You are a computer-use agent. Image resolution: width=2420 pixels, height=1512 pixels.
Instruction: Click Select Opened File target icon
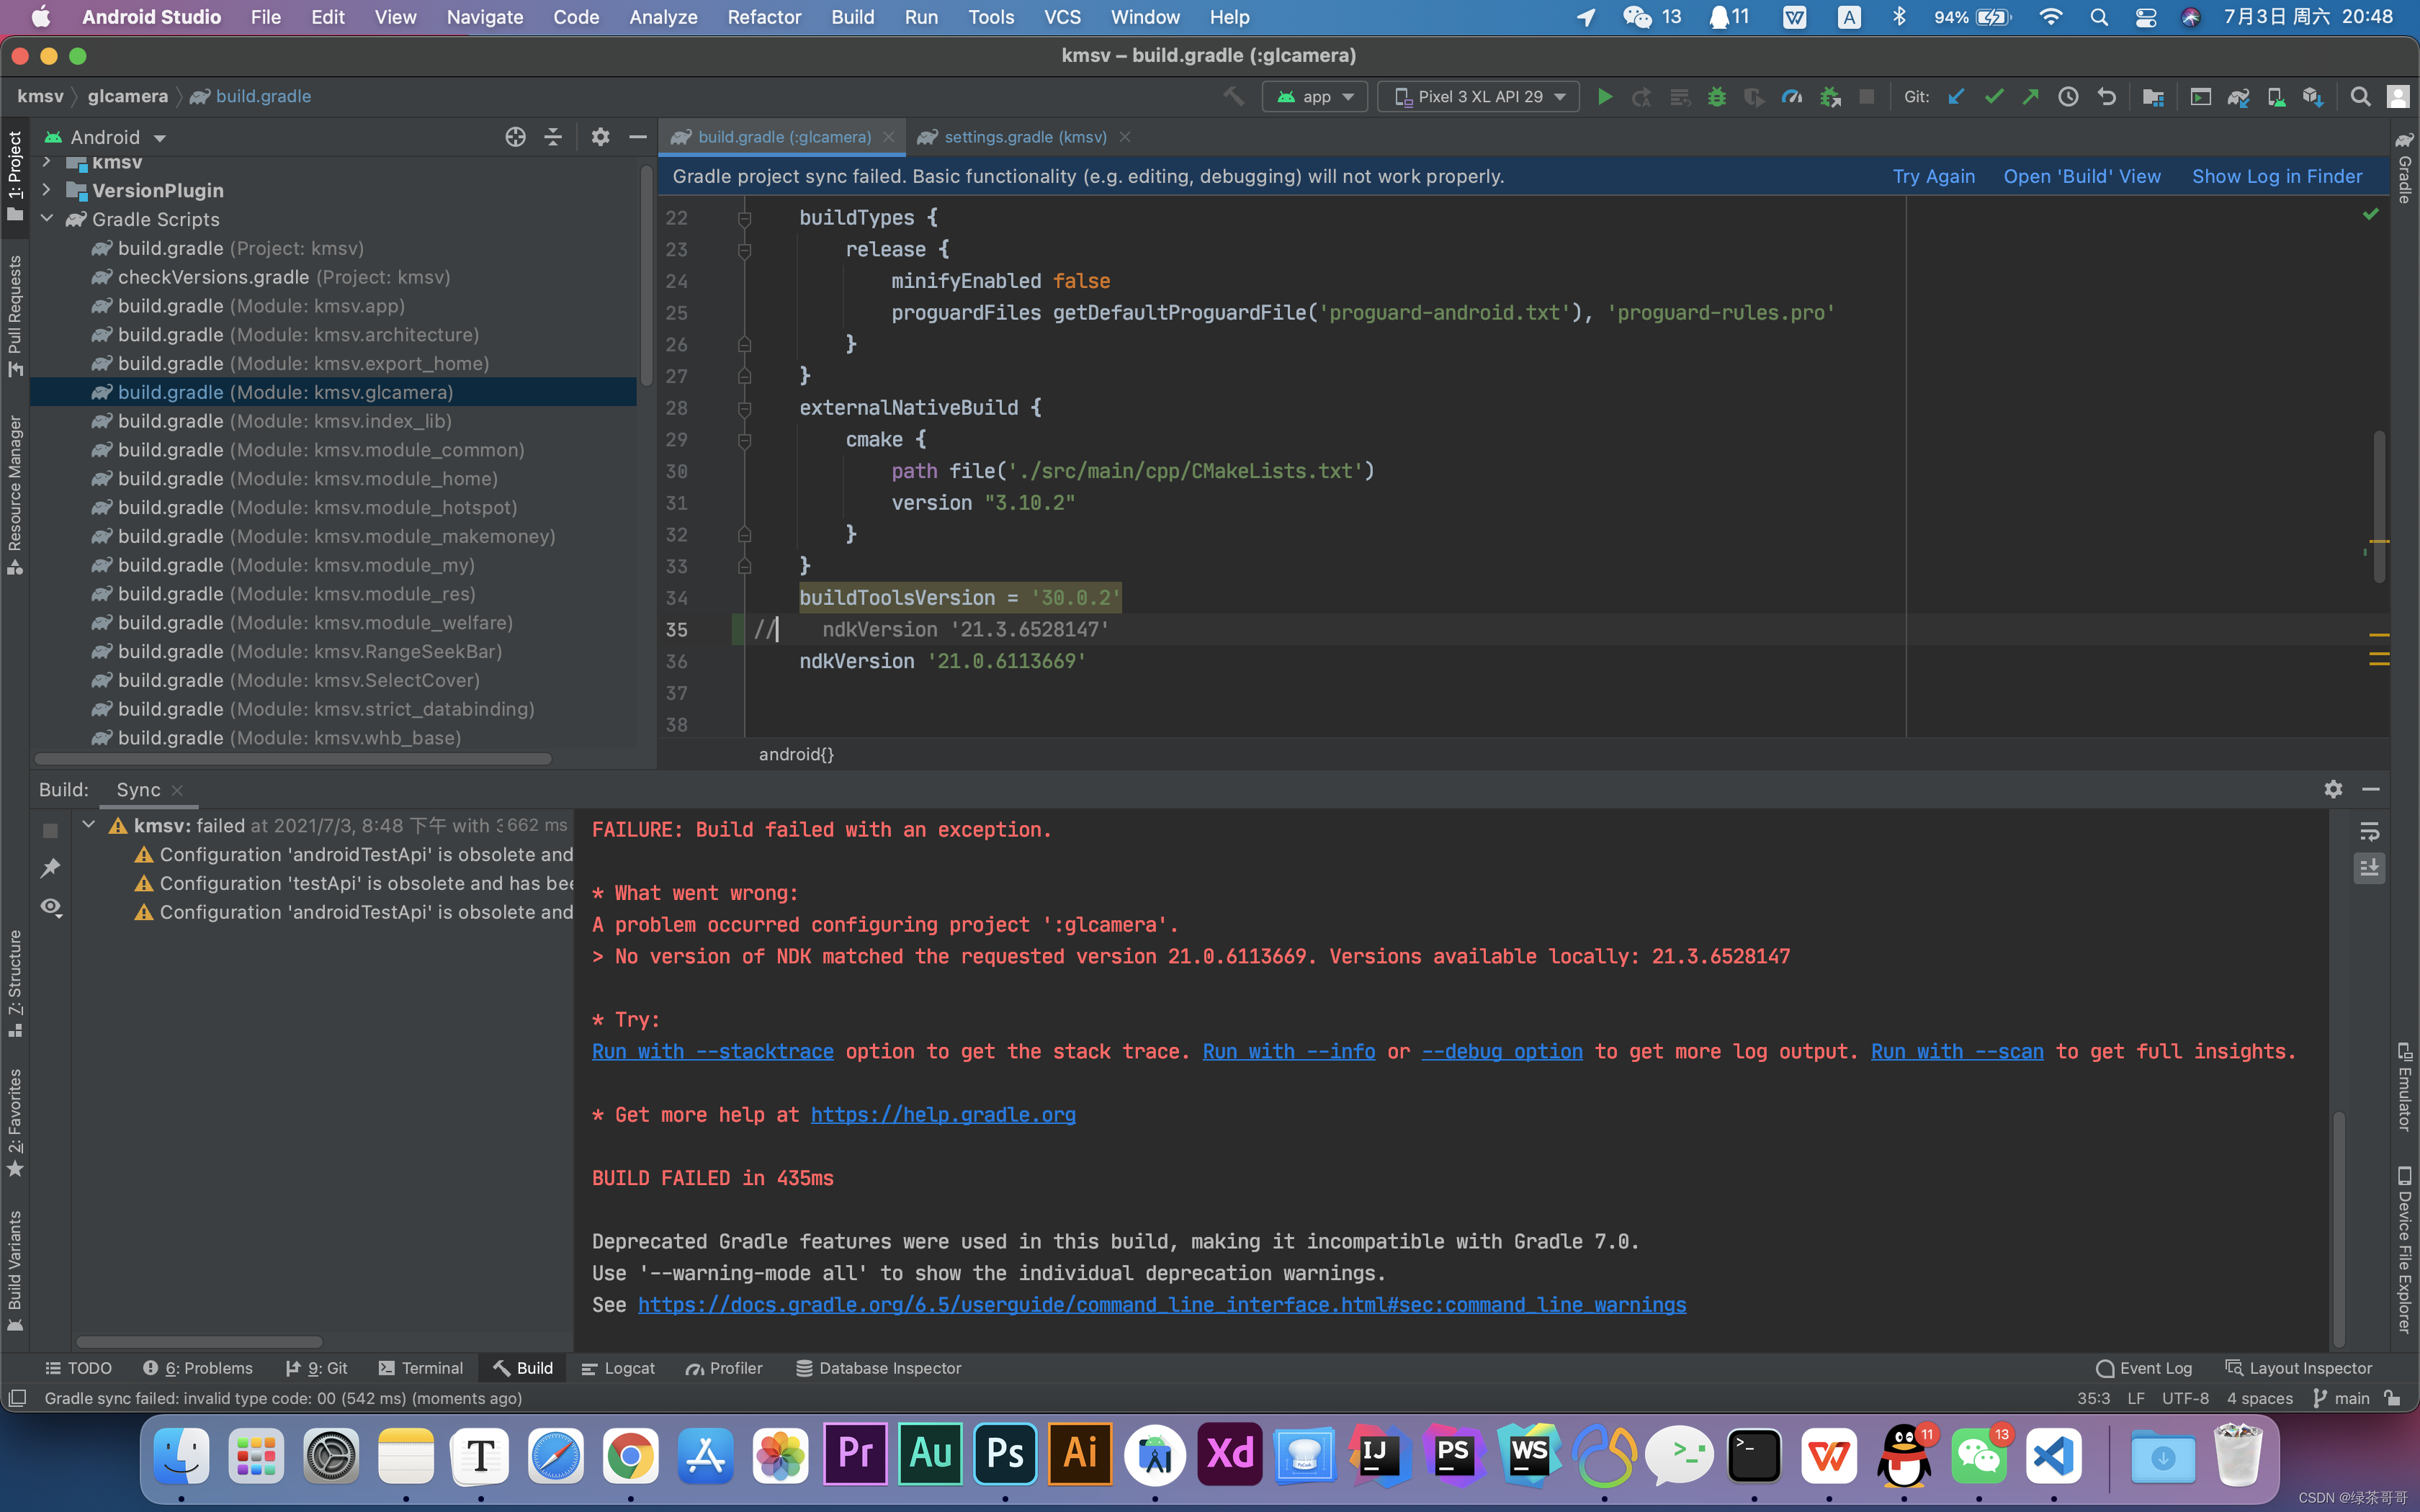coord(515,137)
